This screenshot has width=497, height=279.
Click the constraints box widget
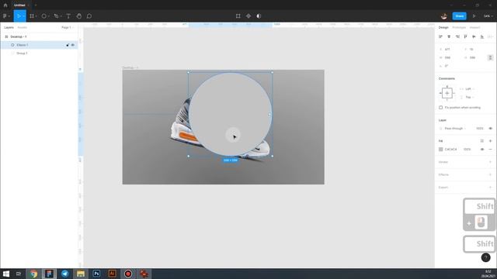[447, 93]
